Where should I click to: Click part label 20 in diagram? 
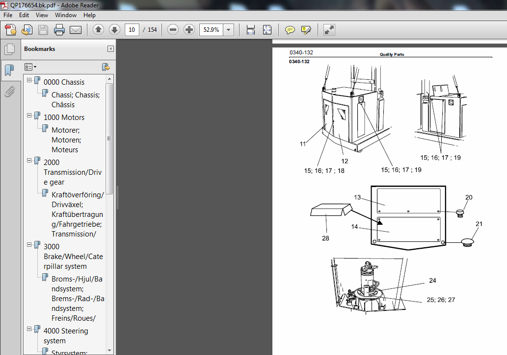pyautogui.click(x=469, y=197)
